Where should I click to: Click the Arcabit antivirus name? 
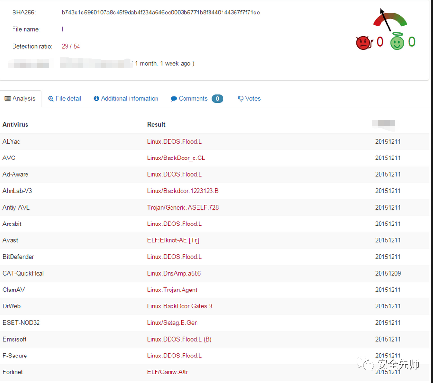[x=12, y=224]
